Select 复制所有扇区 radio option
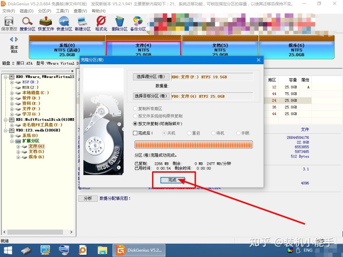Image resolution: width=343 pixels, height=257 pixels. pyautogui.click(x=135, y=109)
